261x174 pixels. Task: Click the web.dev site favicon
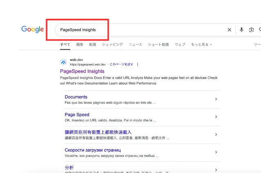[64, 62]
